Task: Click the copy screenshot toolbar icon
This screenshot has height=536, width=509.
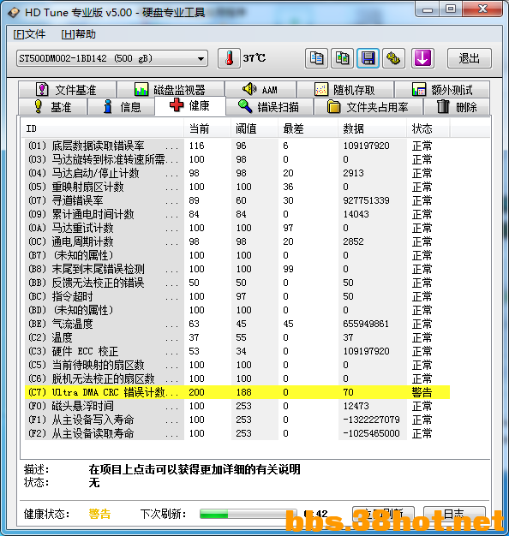Action: (x=342, y=58)
